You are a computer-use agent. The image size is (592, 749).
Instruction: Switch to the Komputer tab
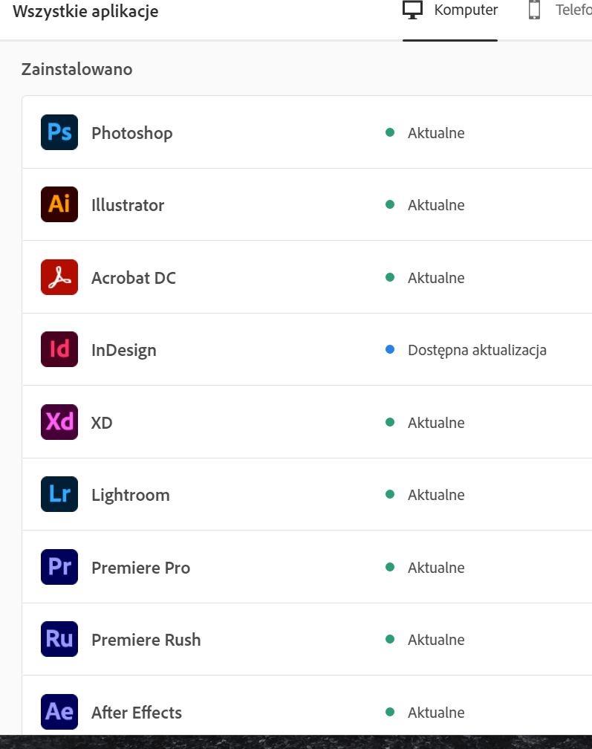(x=450, y=10)
